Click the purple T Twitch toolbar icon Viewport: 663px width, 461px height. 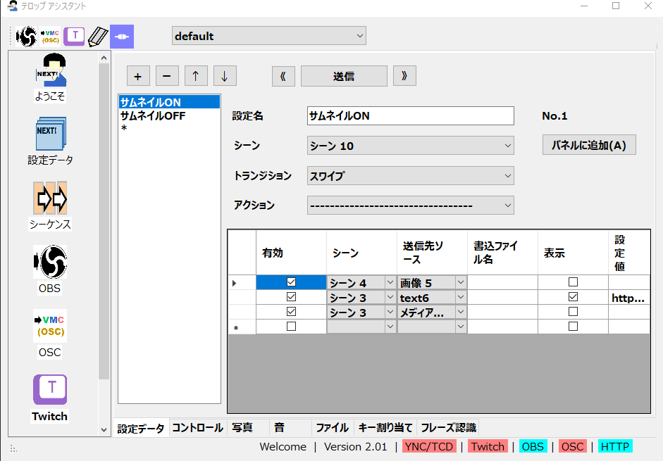click(74, 37)
